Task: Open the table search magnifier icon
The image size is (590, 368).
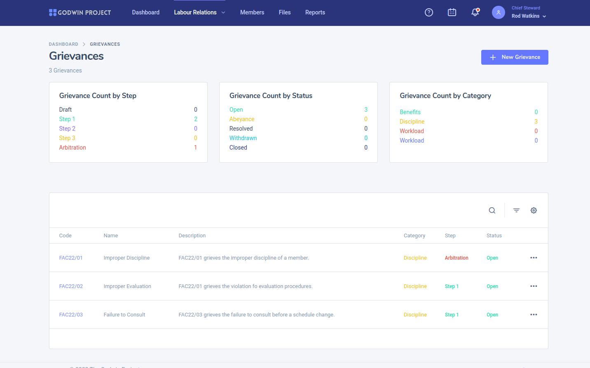Action: [x=492, y=211]
